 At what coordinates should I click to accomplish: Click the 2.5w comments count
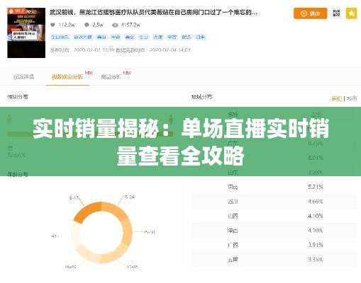coord(98,25)
